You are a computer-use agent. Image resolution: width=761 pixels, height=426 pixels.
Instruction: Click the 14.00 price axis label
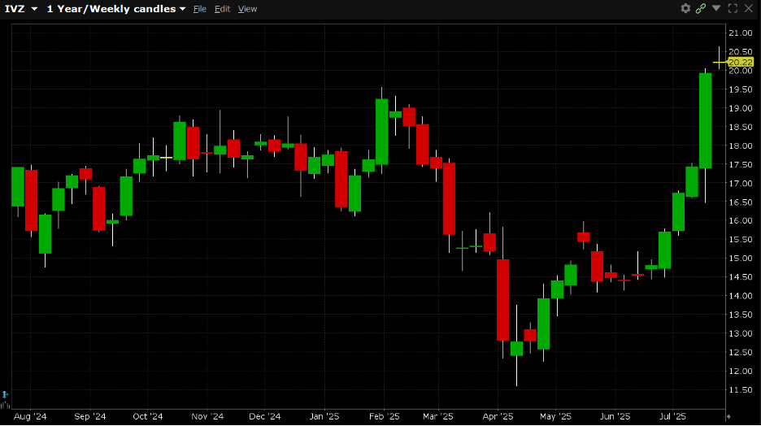(740, 296)
